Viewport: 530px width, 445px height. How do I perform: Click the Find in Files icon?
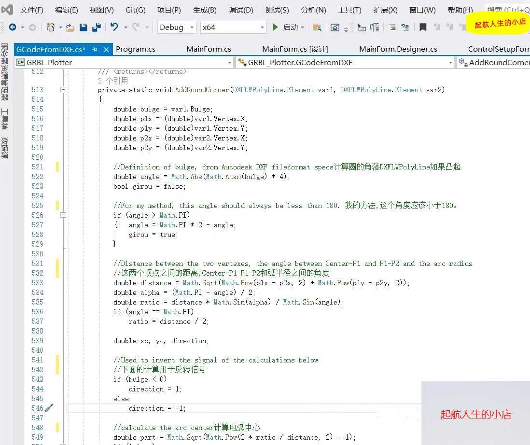point(317,28)
